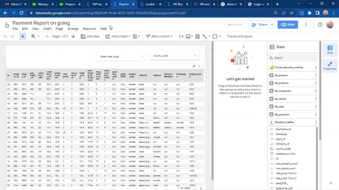Open the country_code filter dropdown
The image size is (339, 190).
(x=175, y=56)
